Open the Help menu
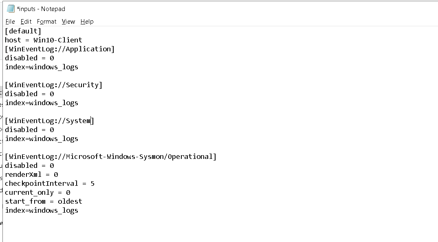This screenshot has height=242, width=438. coord(87,22)
